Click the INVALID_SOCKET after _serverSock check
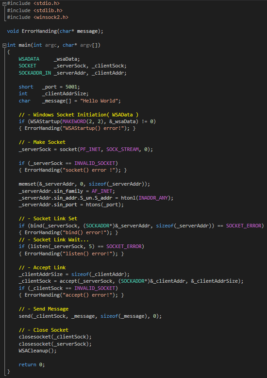Viewport: 267px width, 378px height. (95, 163)
